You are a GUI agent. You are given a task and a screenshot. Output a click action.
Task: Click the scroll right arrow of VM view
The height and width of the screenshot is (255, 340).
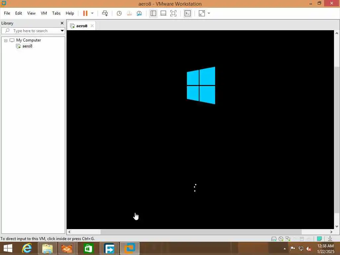coord(331,232)
